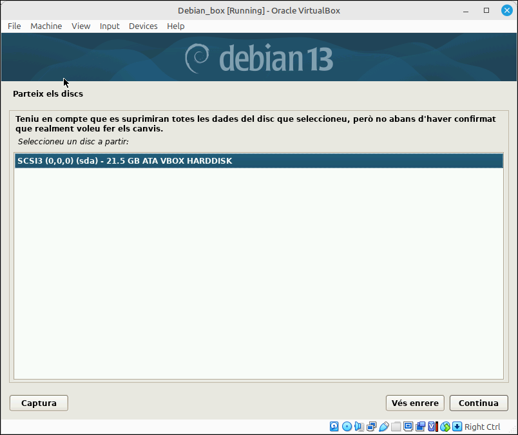Select the SCSI3 (sda) 21.5 GB disk
The image size is (518, 435).
coord(258,160)
